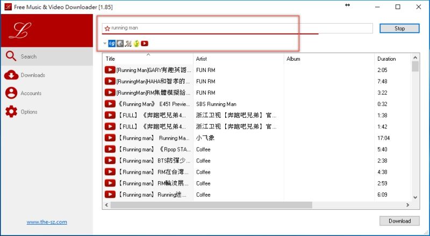Open the Options section in sidebar
This screenshot has width=430, height=236.
(x=47, y=112)
